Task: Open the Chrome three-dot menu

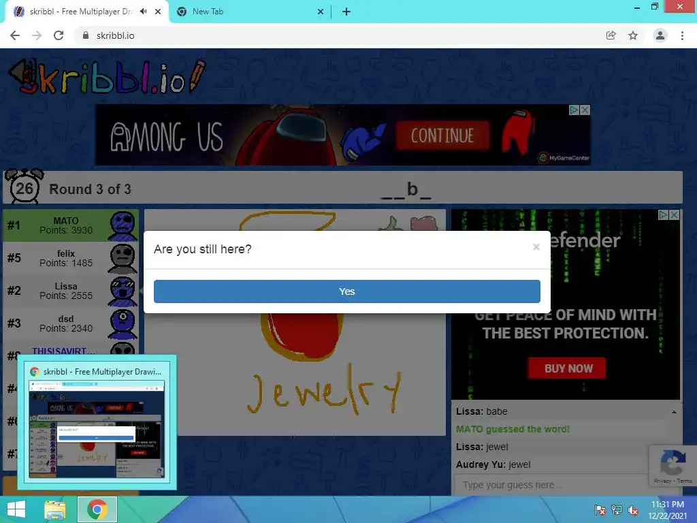Action: 682,35
